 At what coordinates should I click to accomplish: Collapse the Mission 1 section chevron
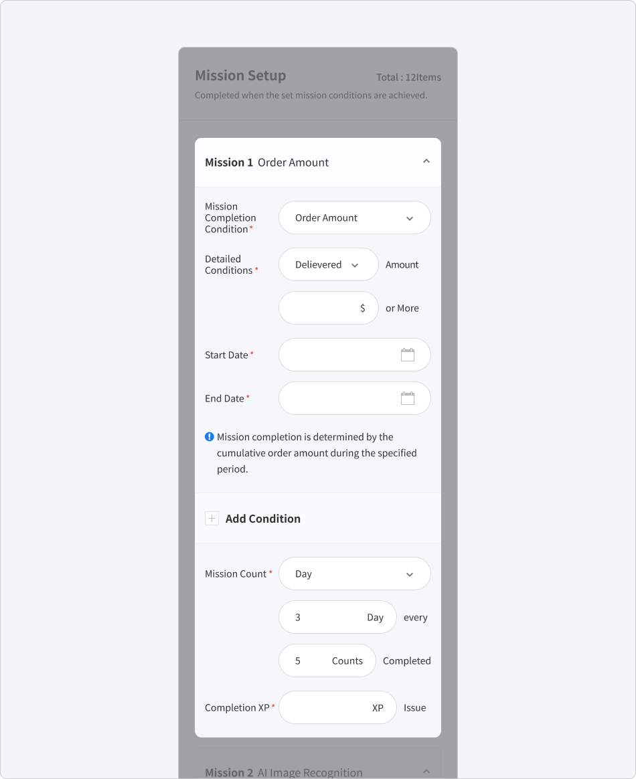click(x=426, y=161)
